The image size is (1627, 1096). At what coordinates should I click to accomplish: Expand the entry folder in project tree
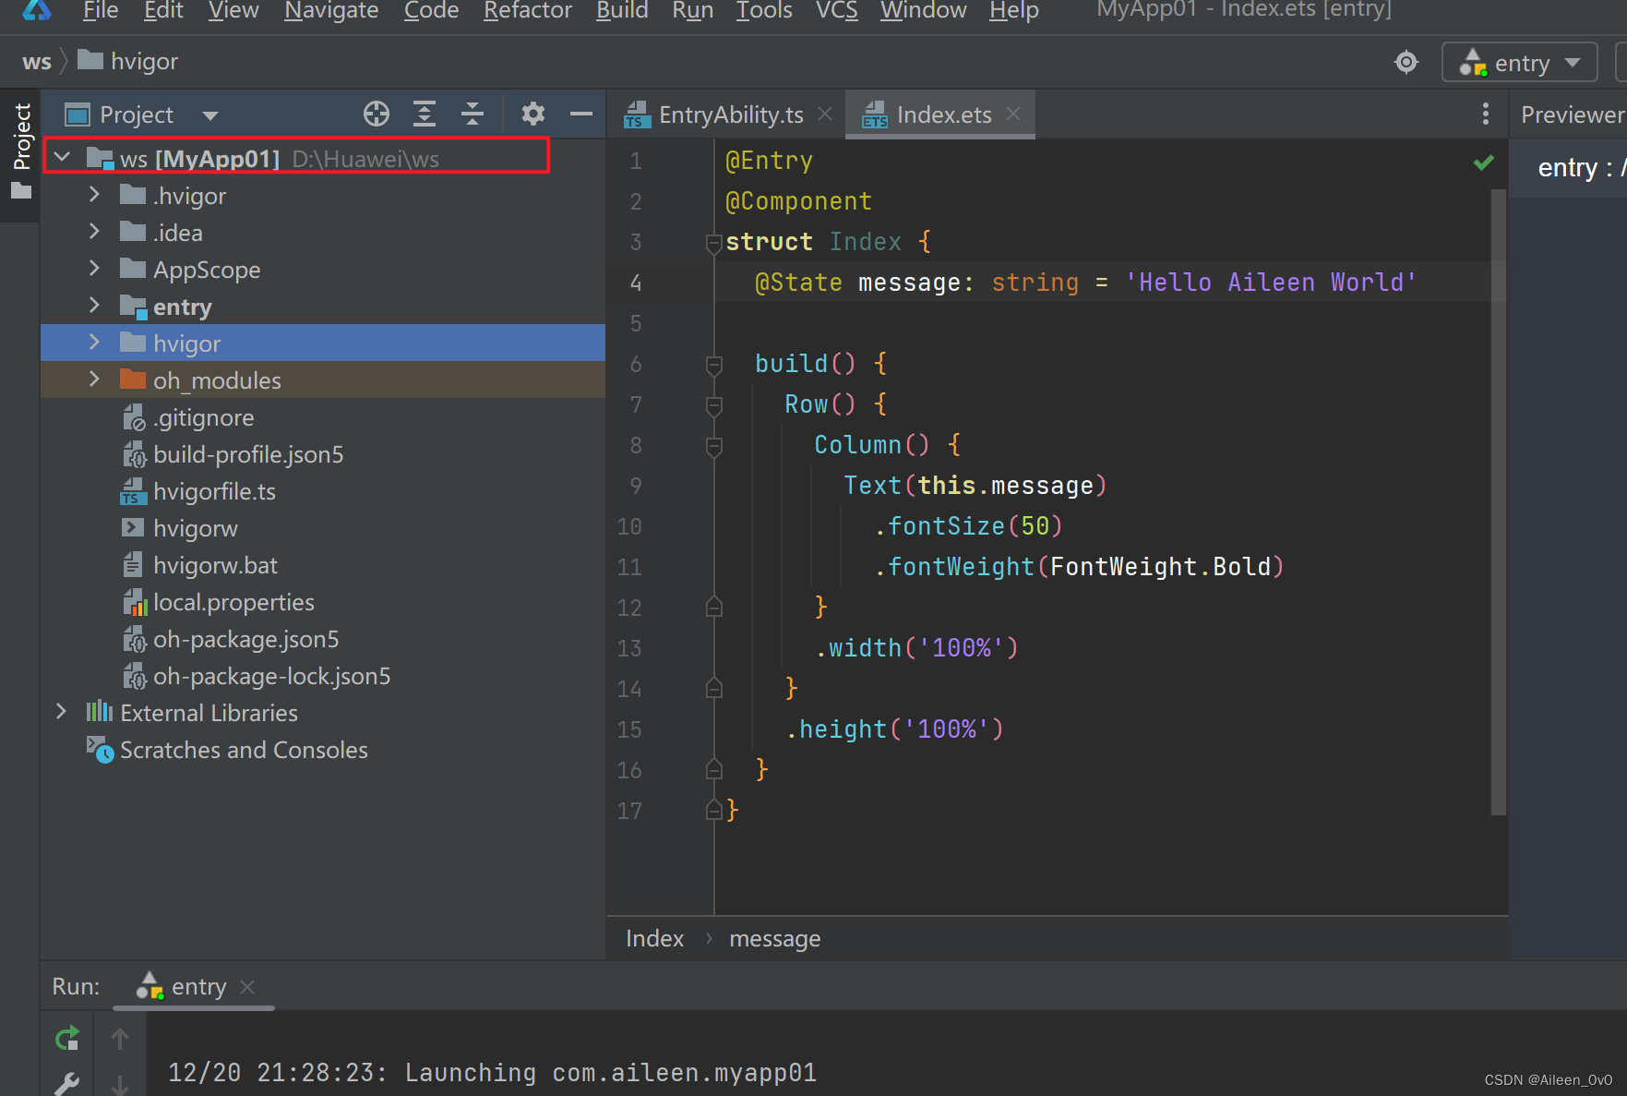tap(94, 307)
